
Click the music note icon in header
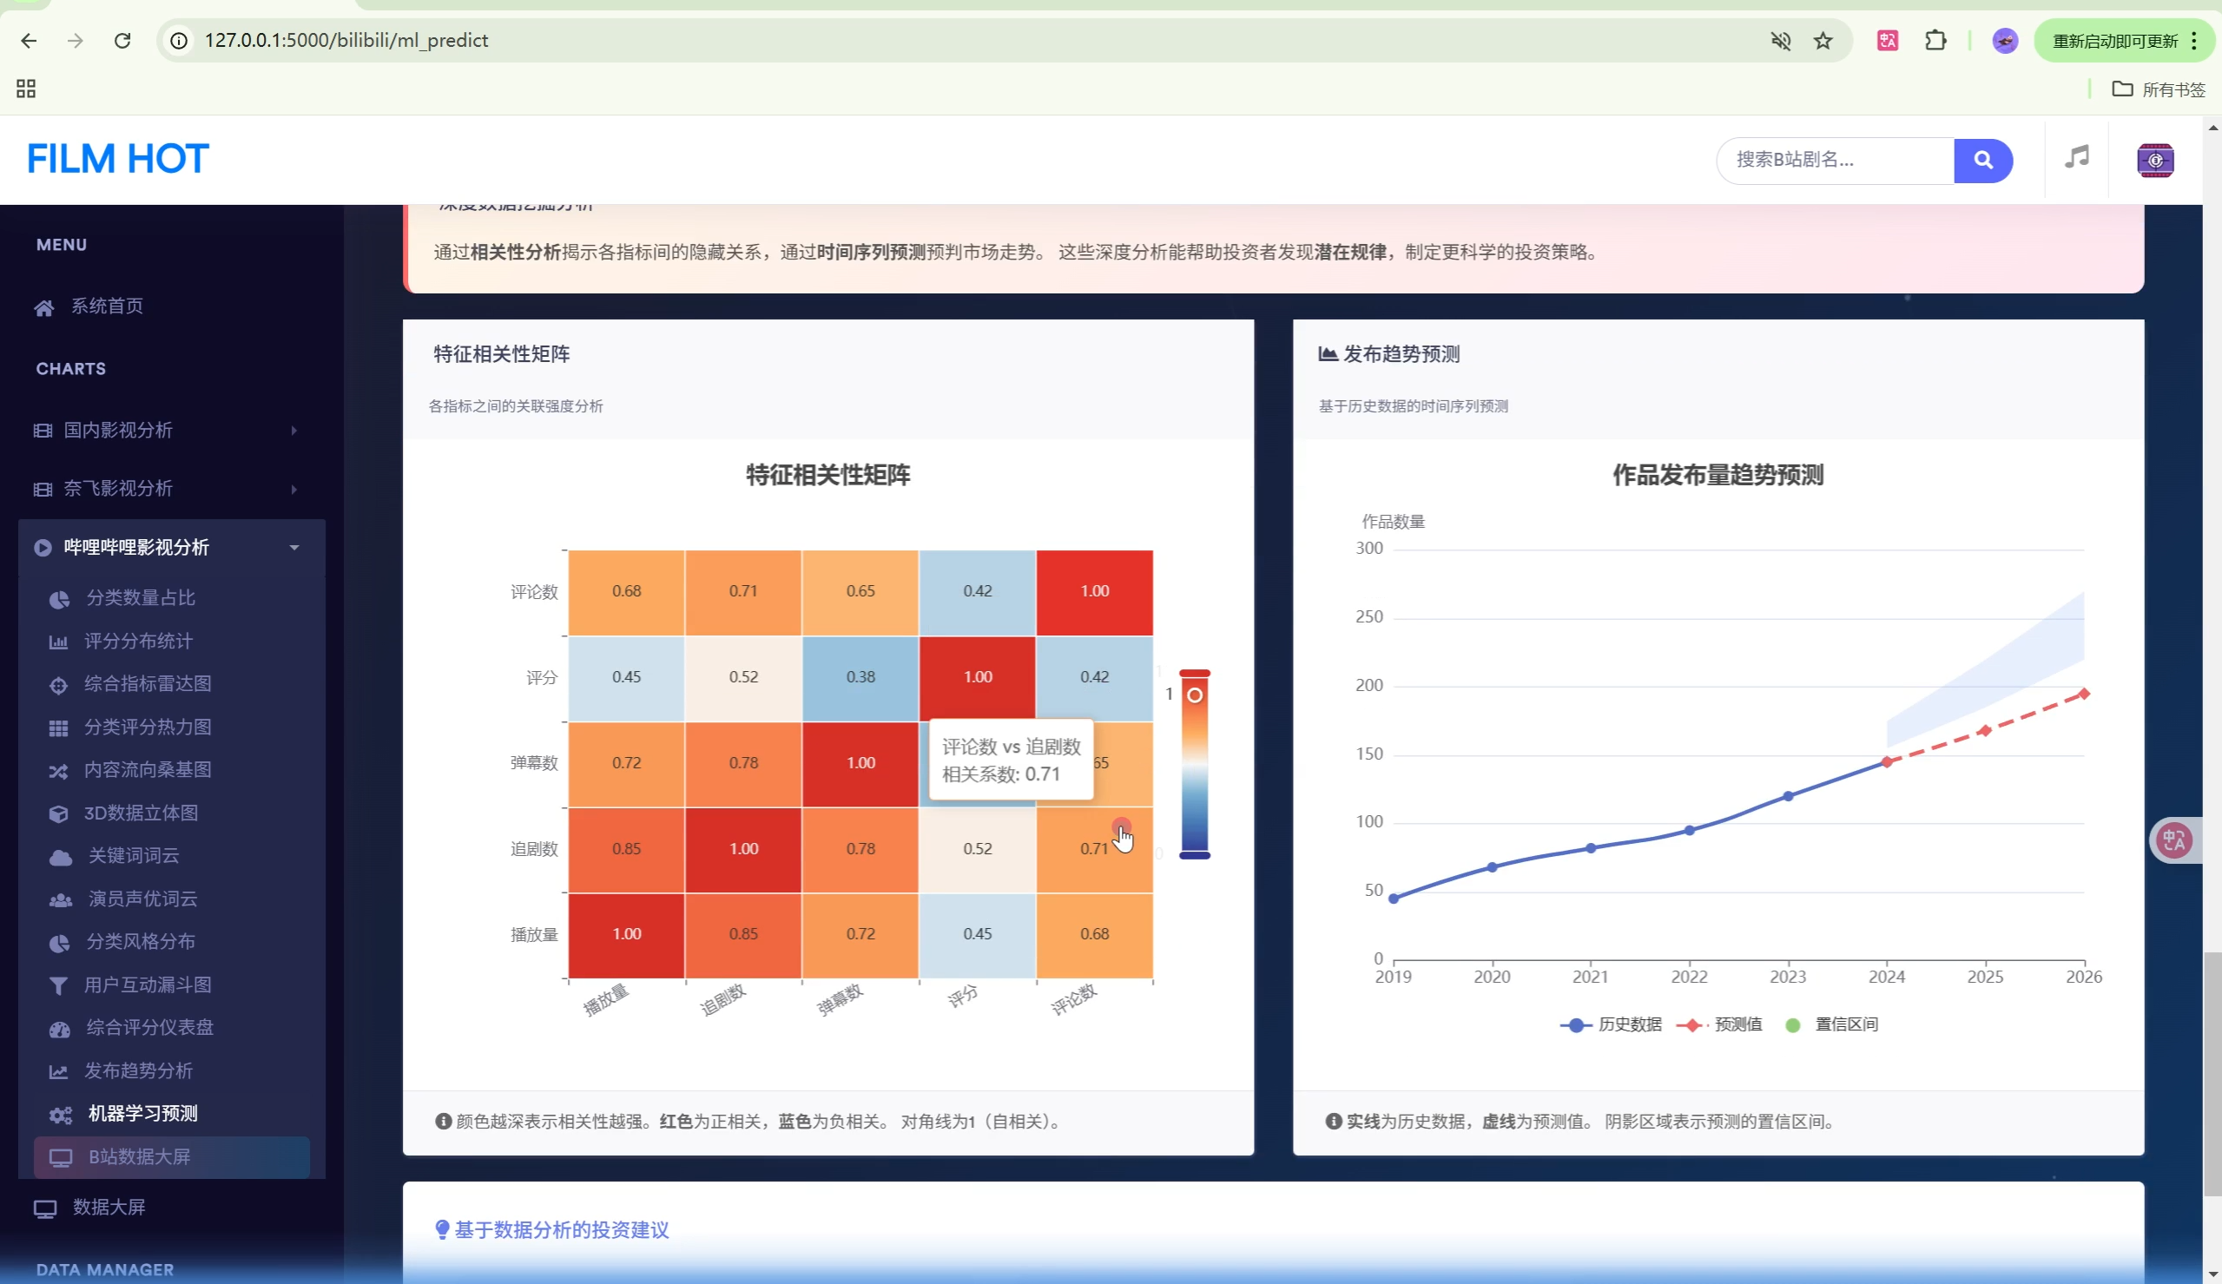coord(2076,158)
